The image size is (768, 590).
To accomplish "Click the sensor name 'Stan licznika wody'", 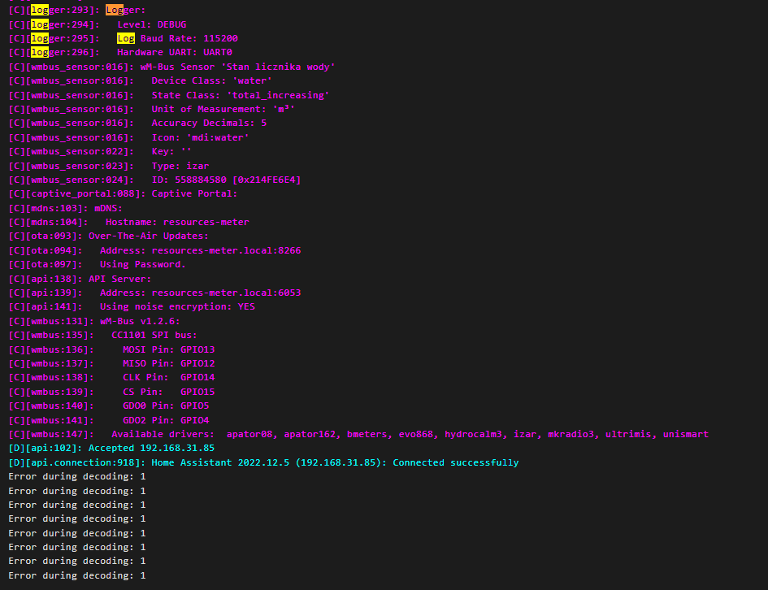I will pyautogui.click(x=280, y=67).
